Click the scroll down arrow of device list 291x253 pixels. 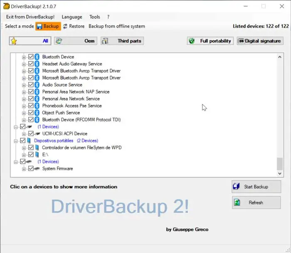click(x=280, y=173)
